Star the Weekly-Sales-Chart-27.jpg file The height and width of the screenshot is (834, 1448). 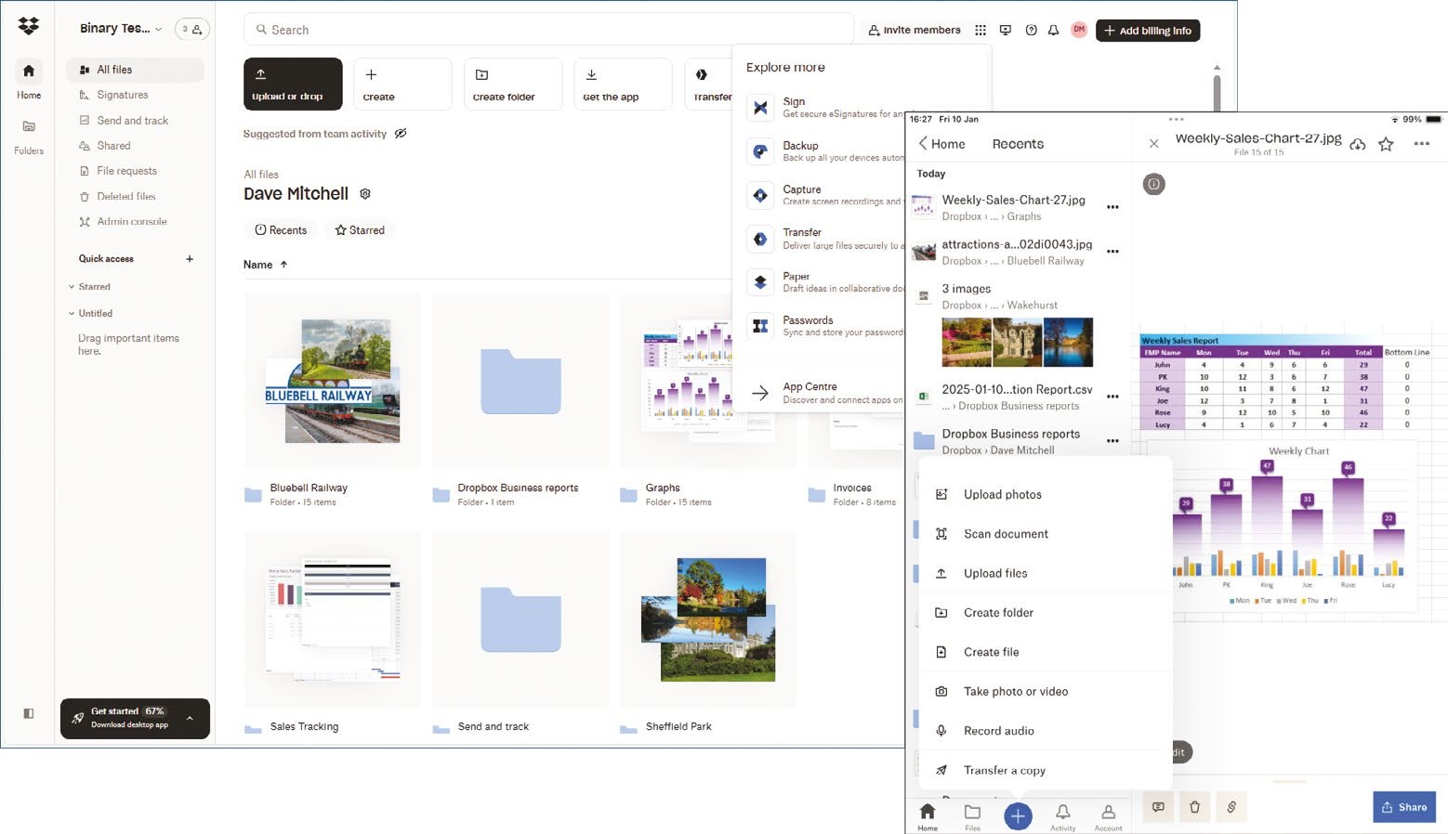1386,144
